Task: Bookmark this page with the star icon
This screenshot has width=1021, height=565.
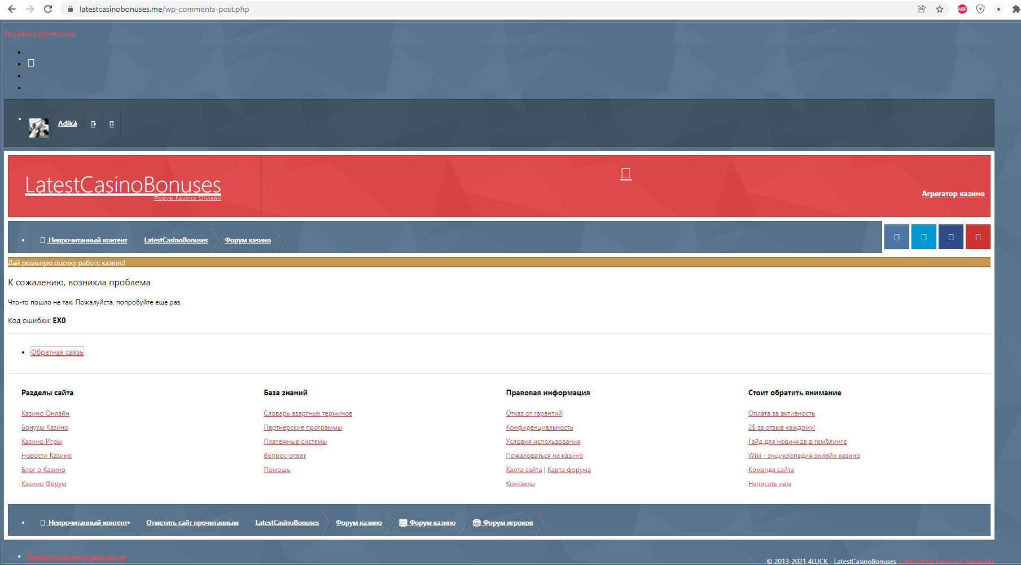Action: pos(940,9)
